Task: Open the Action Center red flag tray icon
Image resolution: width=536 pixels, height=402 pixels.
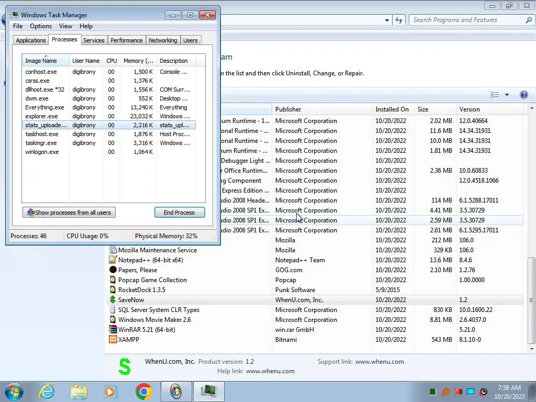Action: (x=459, y=392)
